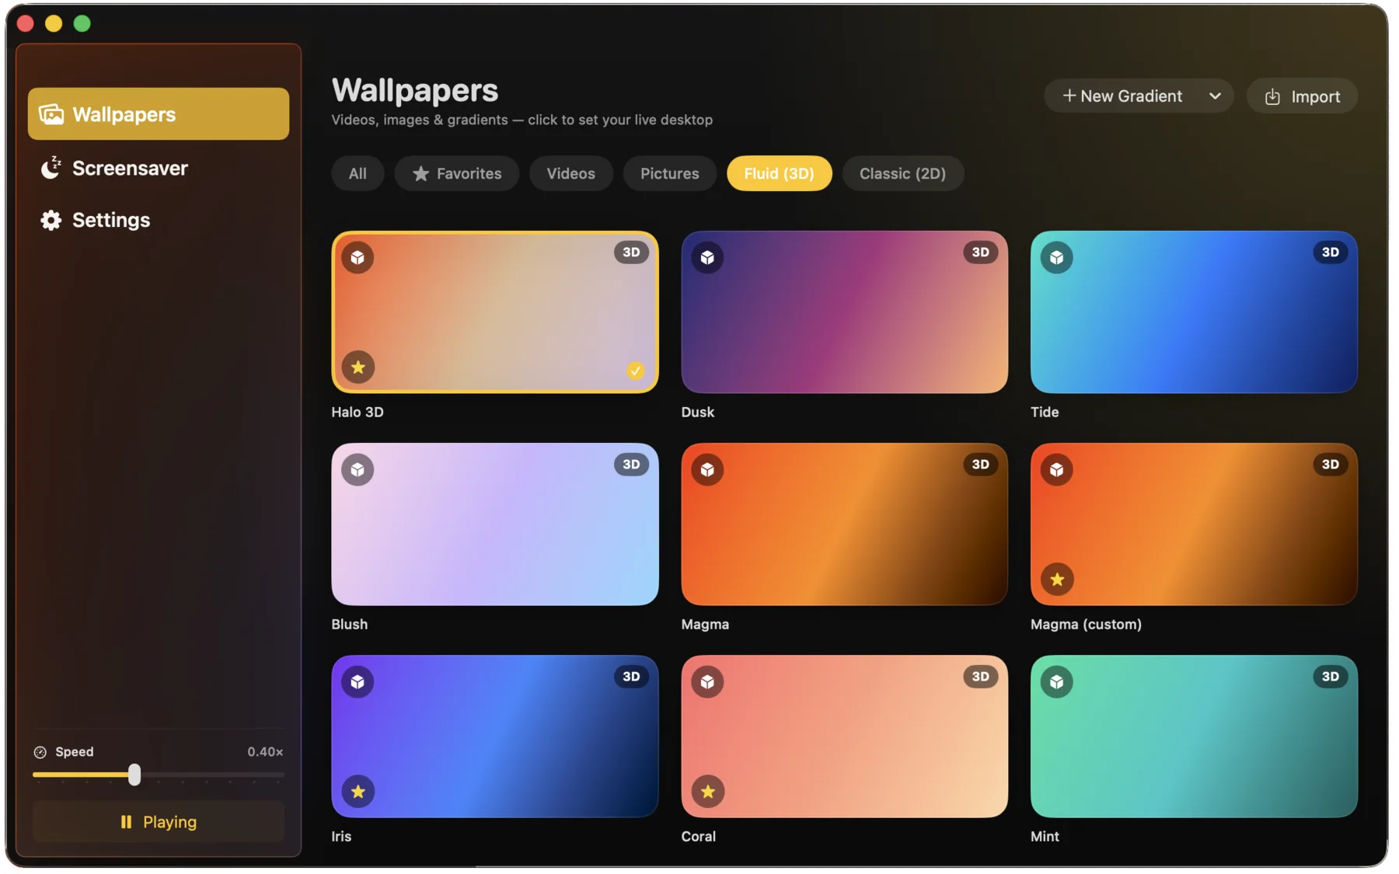The image size is (1399, 874).
Task: Click the cube icon on Dusk card
Action: 707,257
